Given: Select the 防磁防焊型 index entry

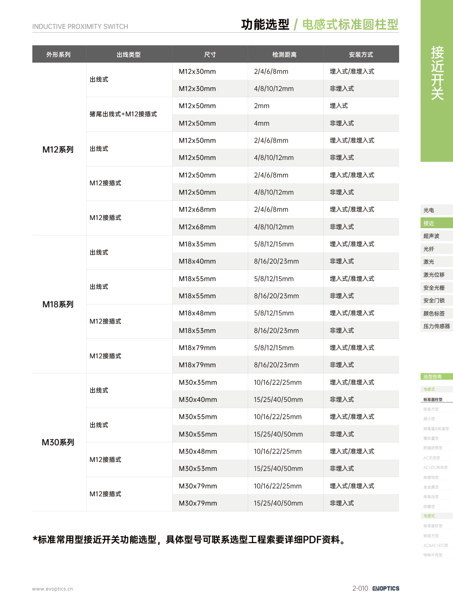Looking at the screenshot, I should point(433,448).
